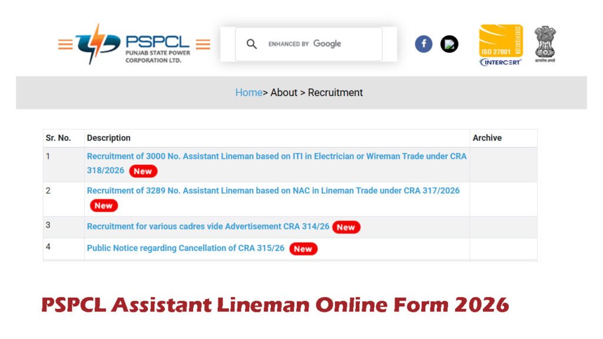Focus the Google enhanced search field
603x339 pixels.
coord(309,44)
